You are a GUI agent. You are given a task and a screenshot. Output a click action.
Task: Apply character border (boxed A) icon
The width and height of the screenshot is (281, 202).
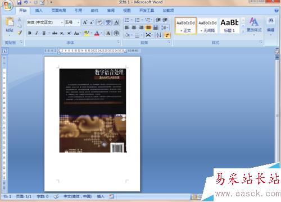[x=116, y=22]
